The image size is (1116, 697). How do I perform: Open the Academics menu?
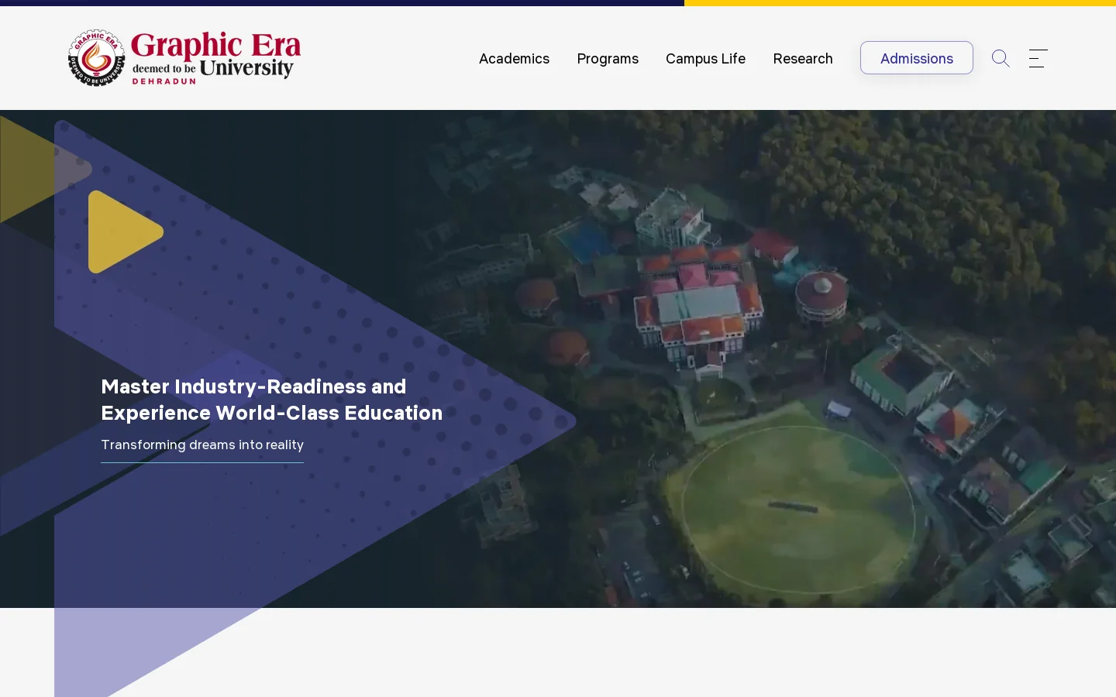(514, 59)
